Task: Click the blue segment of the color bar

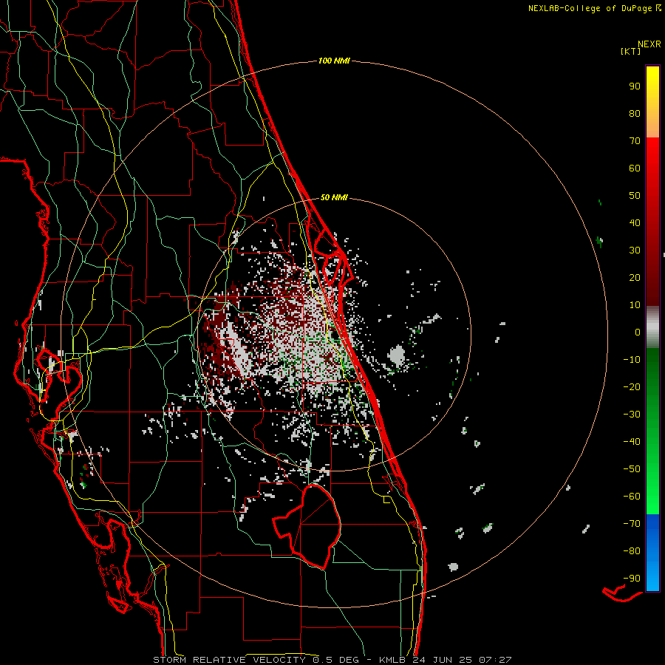Action: coord(652,553)
